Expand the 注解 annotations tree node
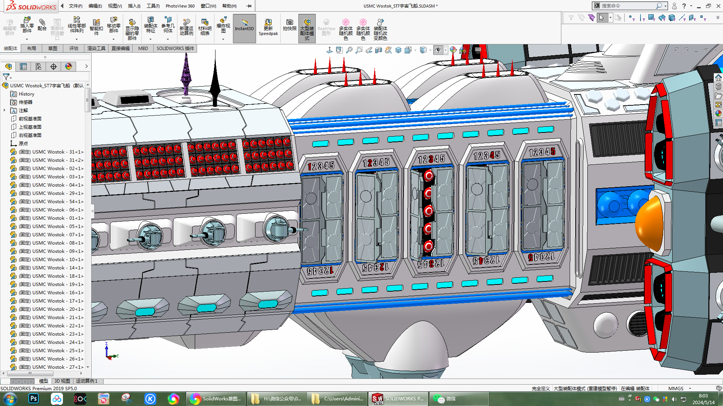Screen dimensions: 723x406 pos(5,111)
